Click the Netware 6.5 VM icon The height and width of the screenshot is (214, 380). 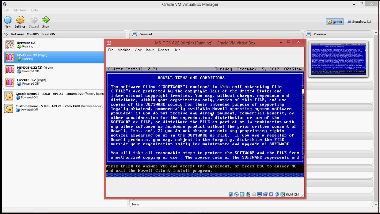coord(10,45)
